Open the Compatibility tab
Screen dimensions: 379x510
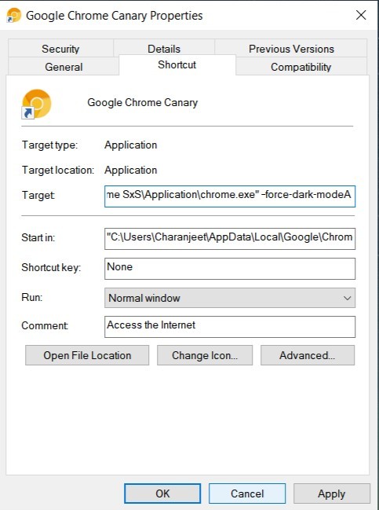coord(301,67)
